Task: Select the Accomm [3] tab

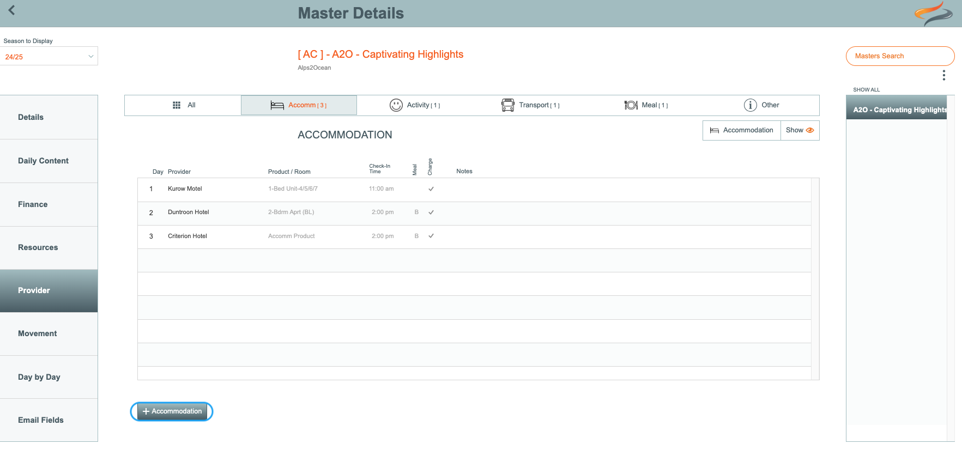Action: pyautogui.click(x=299, y=105)
